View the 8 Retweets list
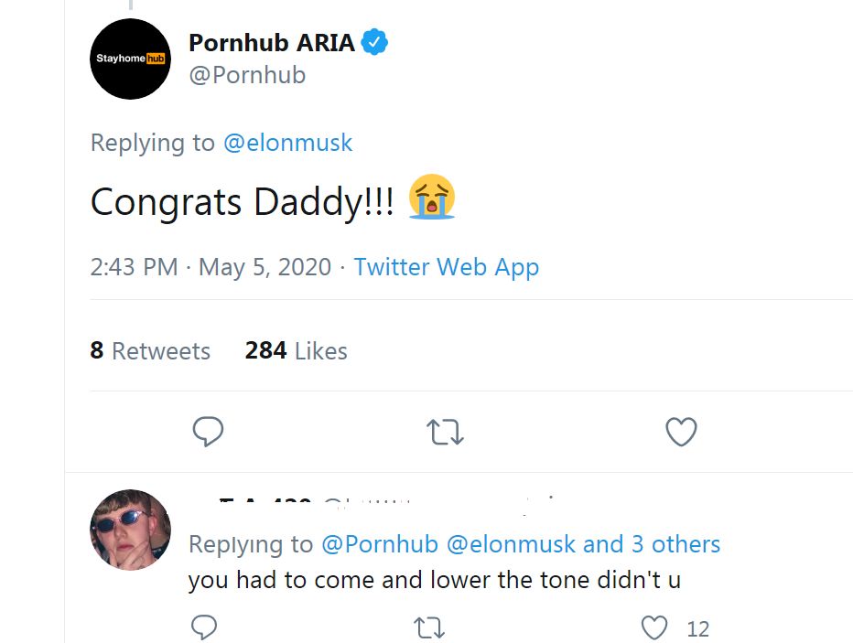The image size is (853, 643). tap(150, 350)
